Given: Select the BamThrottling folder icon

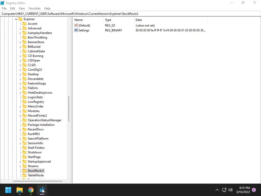Looking at the screenshot, I should (24, 38).
